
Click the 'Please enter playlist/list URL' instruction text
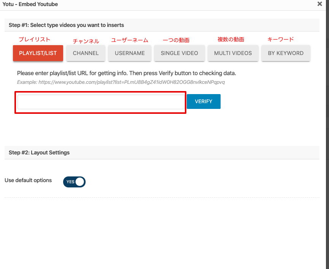pyautogui.click(x=127, y=73)
